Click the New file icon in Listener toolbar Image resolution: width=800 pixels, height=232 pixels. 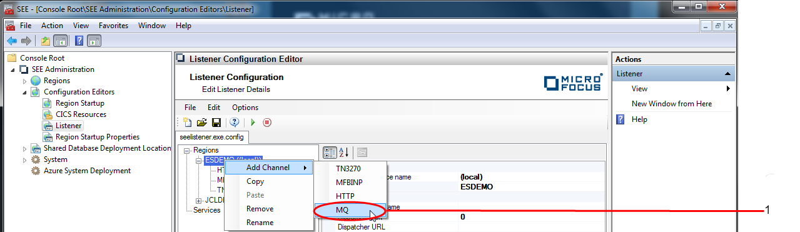pyautogui.click(x=188, y=123)
